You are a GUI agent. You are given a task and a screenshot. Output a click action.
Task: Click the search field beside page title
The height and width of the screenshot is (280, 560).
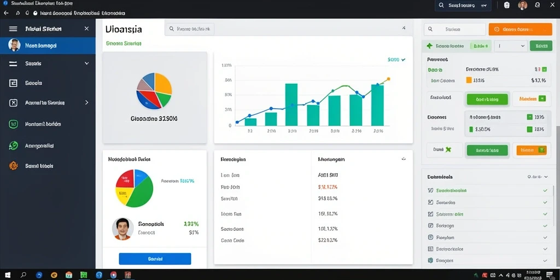189,30
